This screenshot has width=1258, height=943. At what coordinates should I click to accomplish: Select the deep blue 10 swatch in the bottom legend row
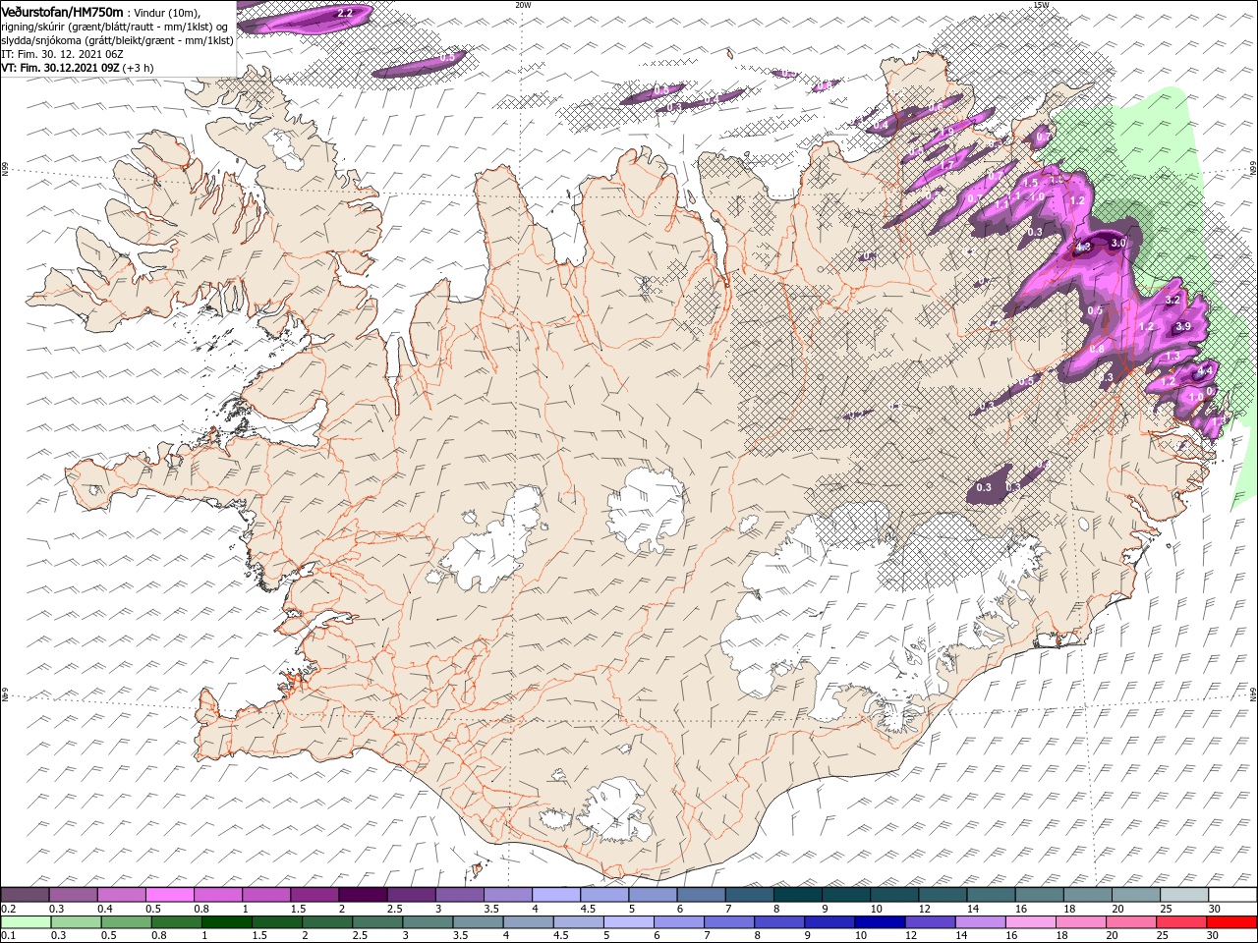881,921
